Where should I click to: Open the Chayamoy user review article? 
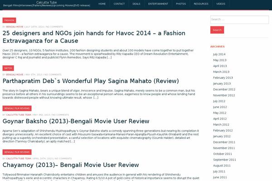click(71, 165)
